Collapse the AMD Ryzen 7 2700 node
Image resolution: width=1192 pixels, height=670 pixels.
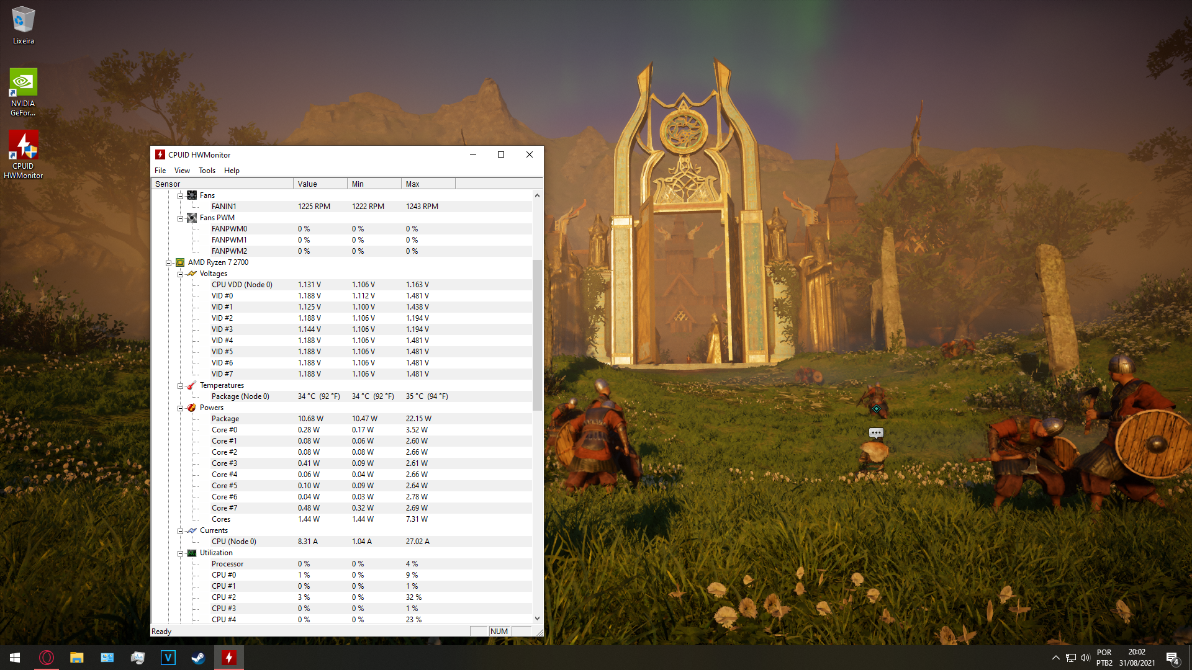click(168, 263)
